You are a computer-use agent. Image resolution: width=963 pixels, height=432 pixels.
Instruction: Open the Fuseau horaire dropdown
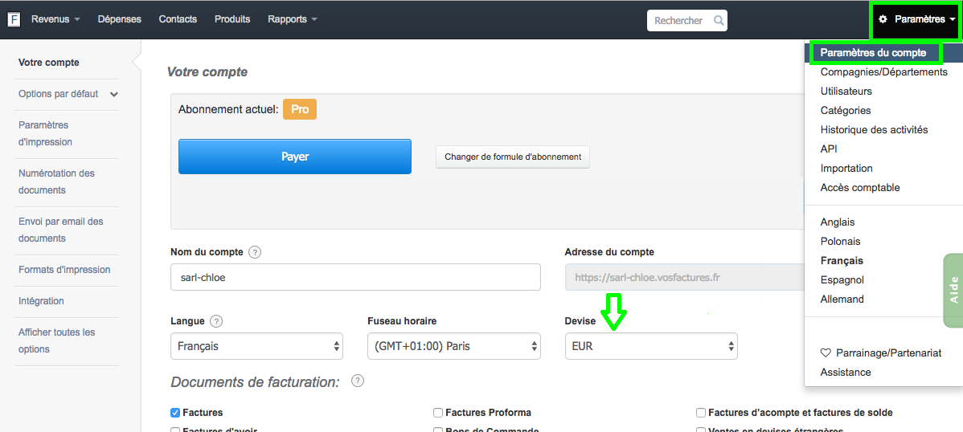coord(453,346)
